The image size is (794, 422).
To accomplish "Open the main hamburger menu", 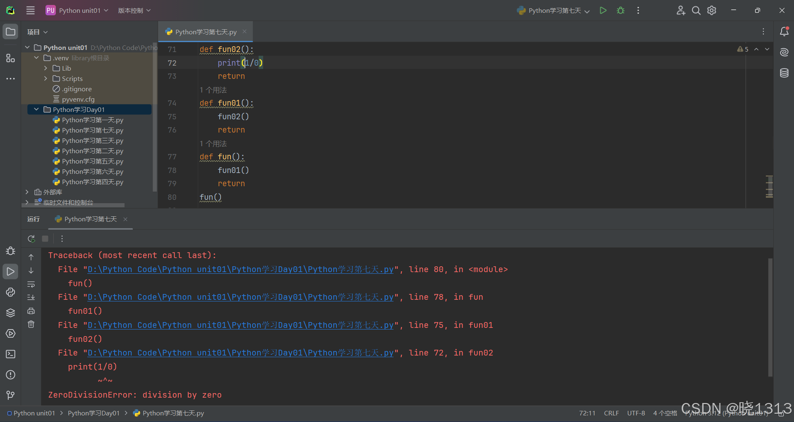I will [30, 10].
